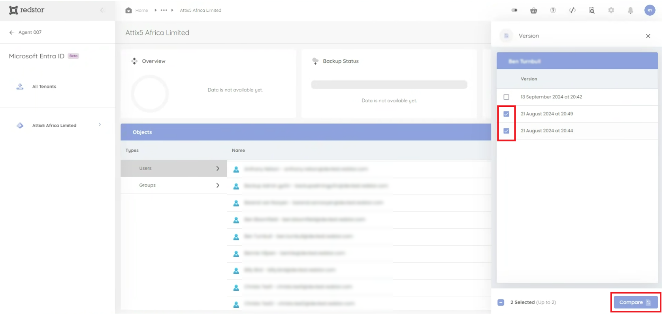This screenshot has height=316, width=665.
Task: Click the 21 August 2024 at 20:49 text
Action: click(x=546, y=114)
